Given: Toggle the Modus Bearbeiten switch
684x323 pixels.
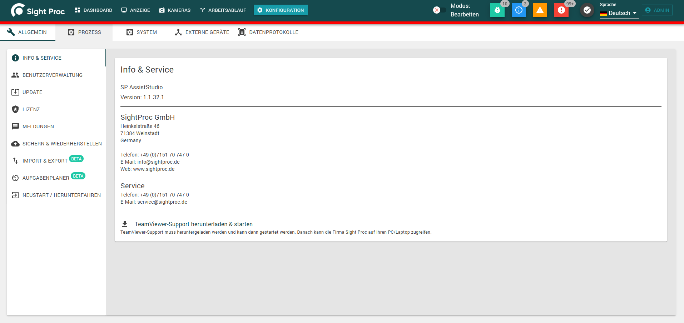Looking at the screenshot, I should 440,10.
